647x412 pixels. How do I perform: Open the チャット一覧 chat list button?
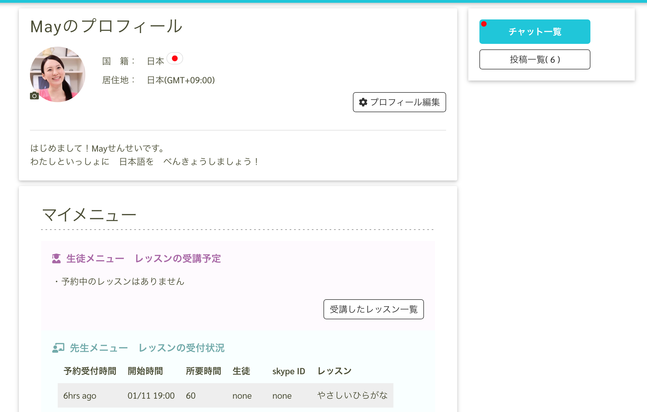(x=535, y=32)
